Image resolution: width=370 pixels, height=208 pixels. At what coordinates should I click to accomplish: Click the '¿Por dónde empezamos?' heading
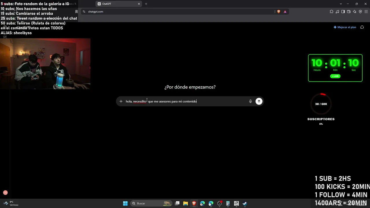coord(190,87)
